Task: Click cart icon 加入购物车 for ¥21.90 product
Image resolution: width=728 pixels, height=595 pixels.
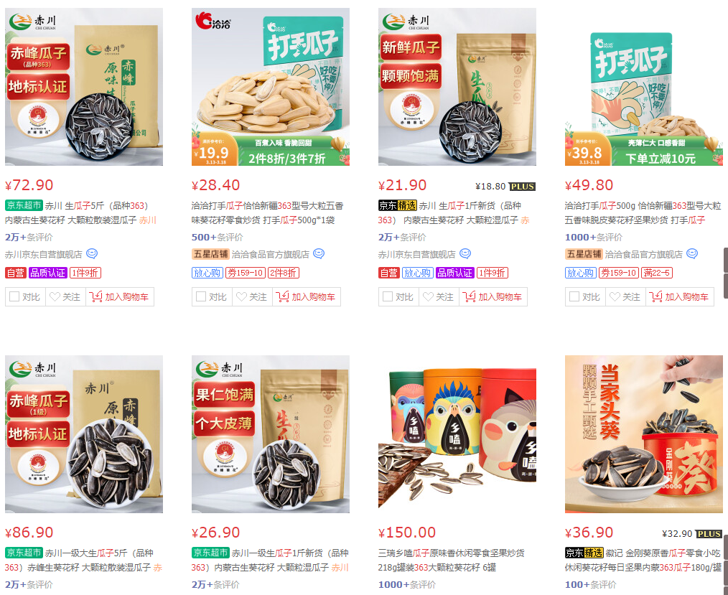Action: click(469, 296)
